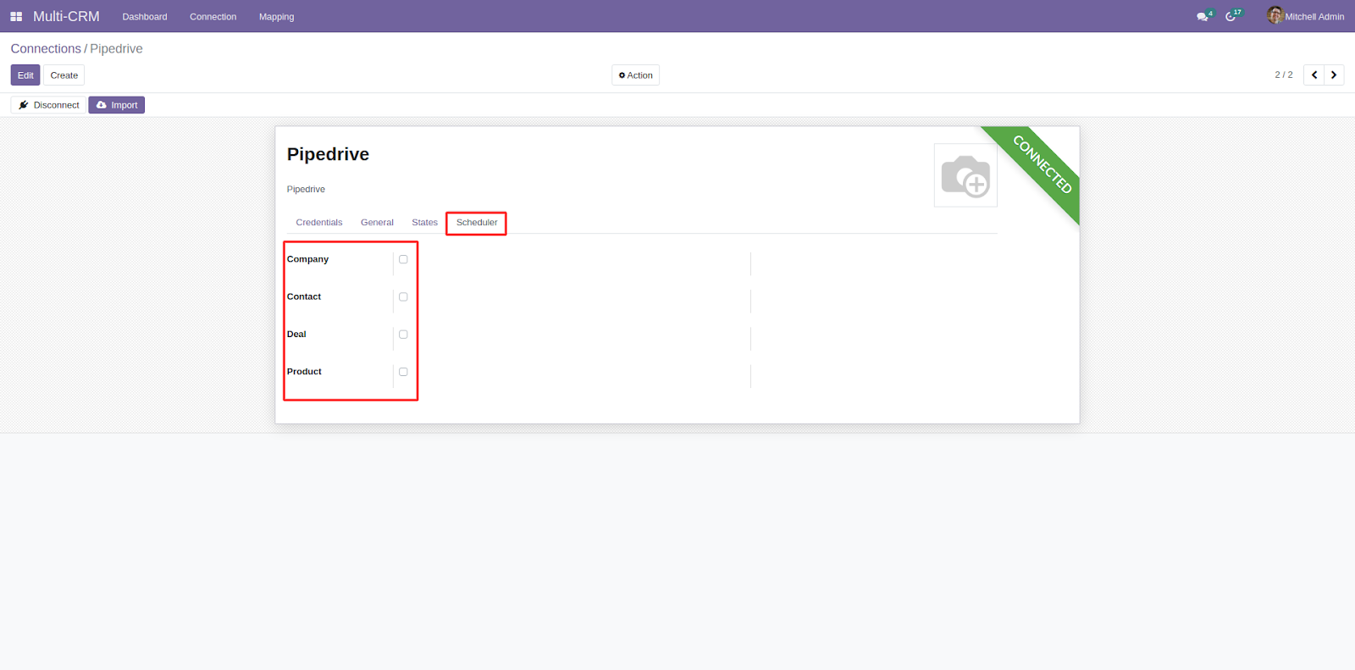1355x670 pixels.
Task: Click the Product field label
Action: pos(304,371)
